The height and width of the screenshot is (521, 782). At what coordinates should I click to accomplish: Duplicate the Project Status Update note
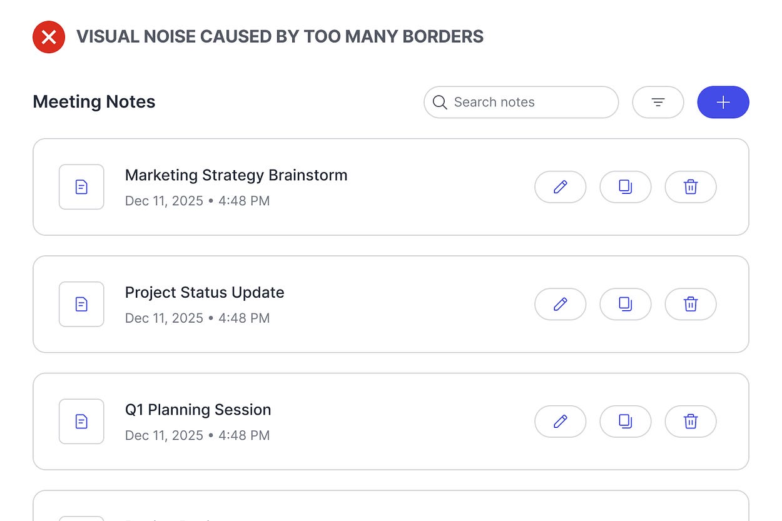coord(625,304)
